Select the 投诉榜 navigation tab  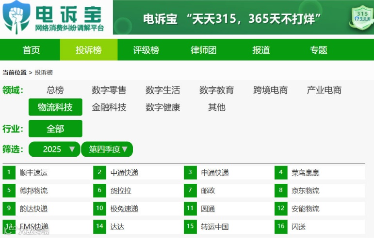point(89,50)
